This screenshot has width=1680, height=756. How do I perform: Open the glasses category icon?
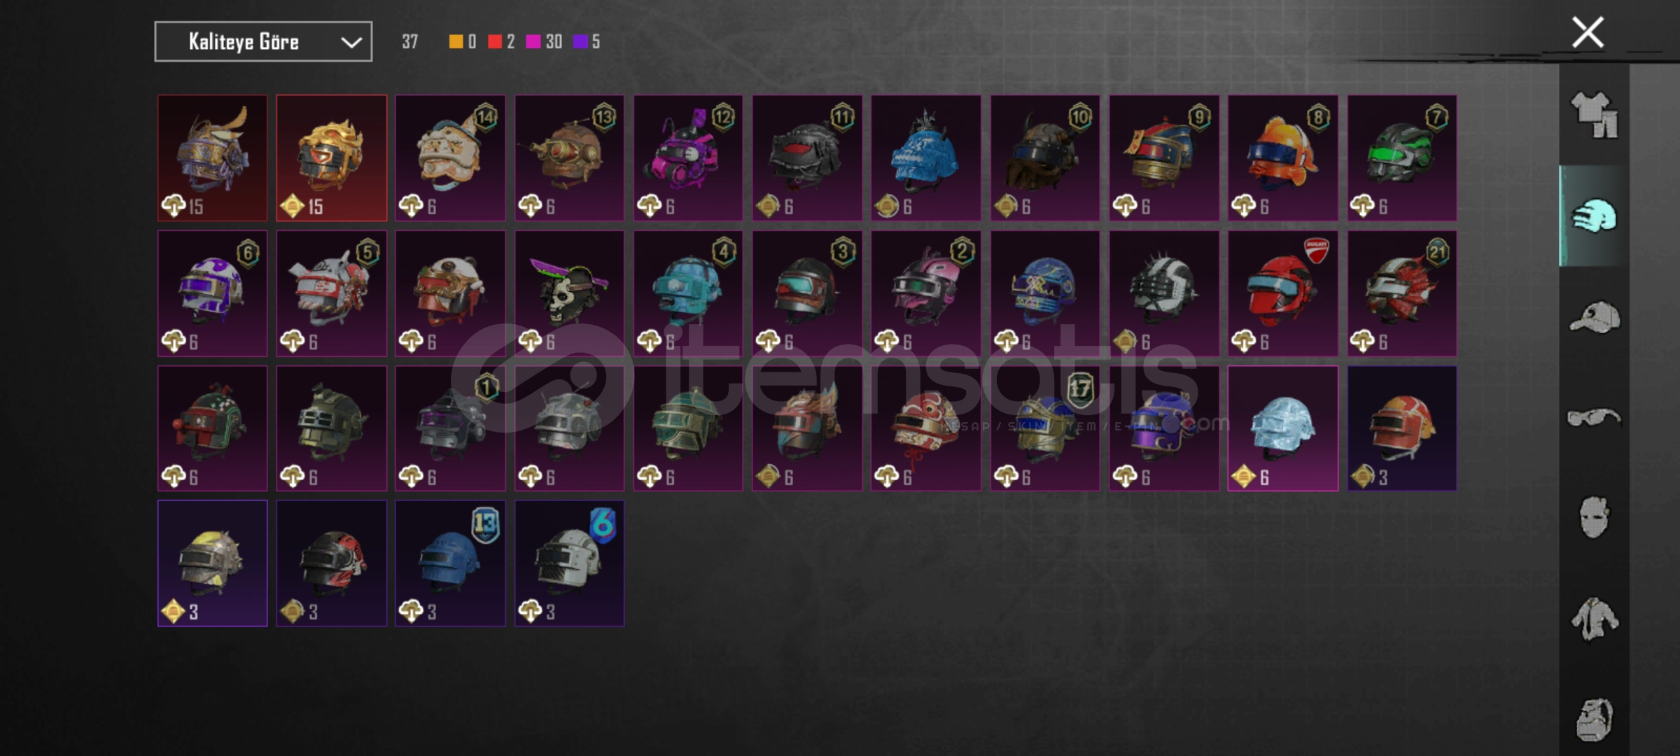[x=1594, y=418]
